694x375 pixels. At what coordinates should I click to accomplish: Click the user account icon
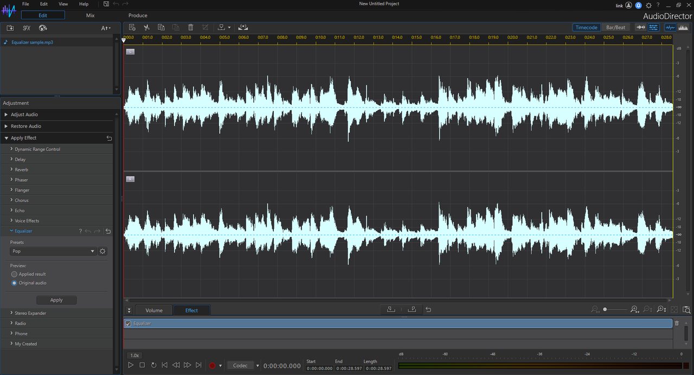(629, 5)
